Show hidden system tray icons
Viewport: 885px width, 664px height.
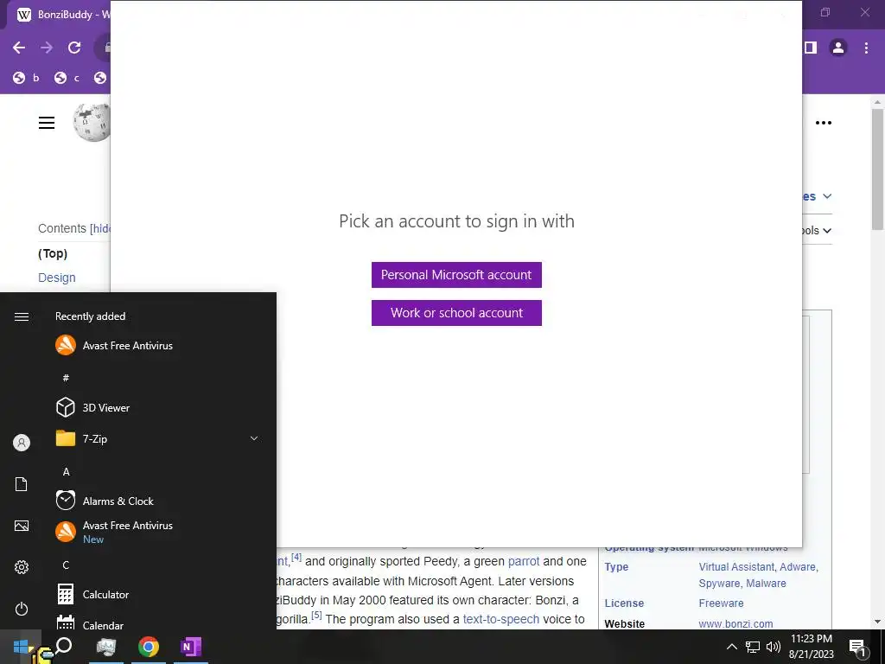coord(731,647)
